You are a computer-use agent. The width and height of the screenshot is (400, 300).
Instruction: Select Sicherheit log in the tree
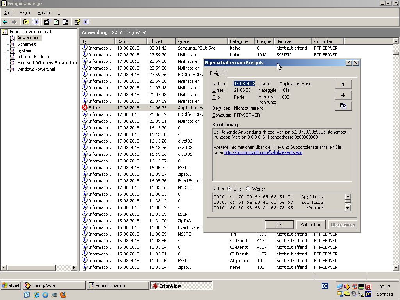[x=26, y=44]
